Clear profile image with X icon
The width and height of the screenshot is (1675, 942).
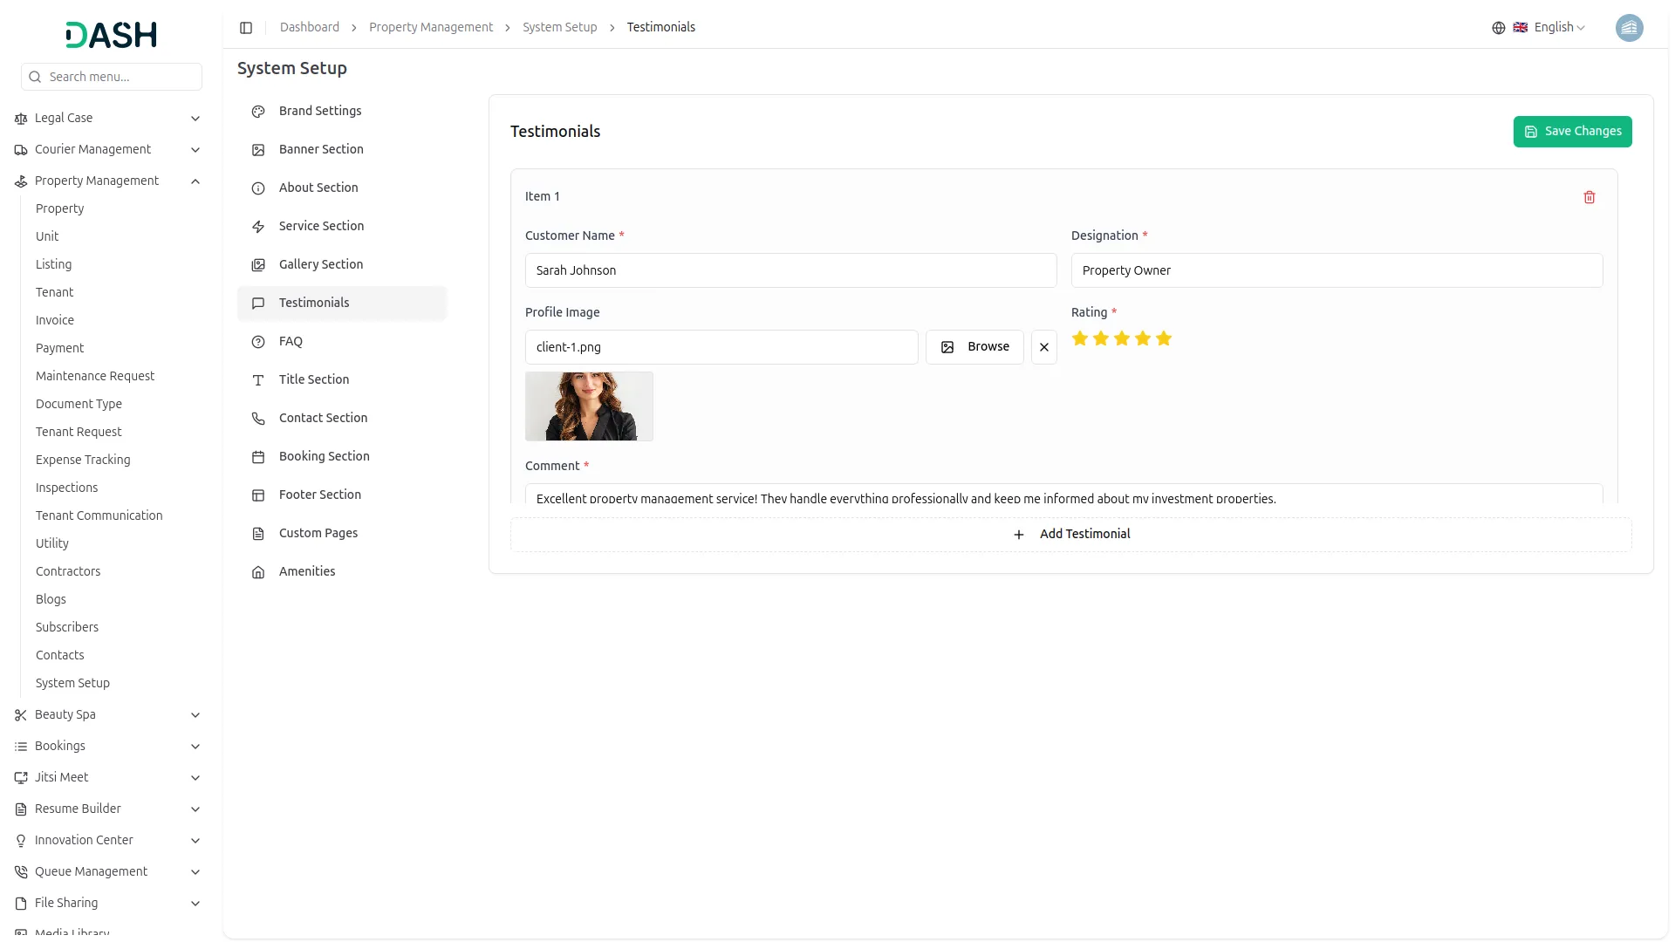point(1043,347)
